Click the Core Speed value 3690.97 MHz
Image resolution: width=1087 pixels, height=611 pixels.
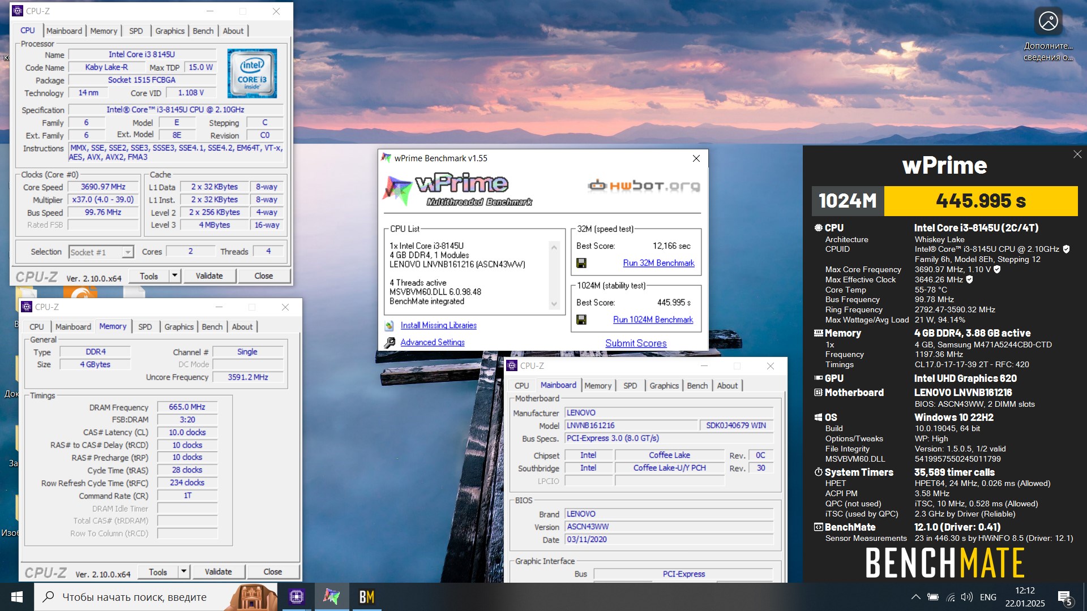point(103,187)
